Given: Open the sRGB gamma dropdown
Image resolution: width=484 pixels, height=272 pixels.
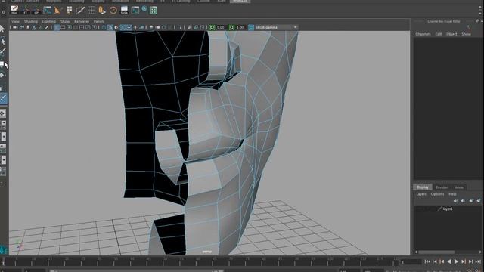Looking at the screenshot, I should tap(277, 27).
